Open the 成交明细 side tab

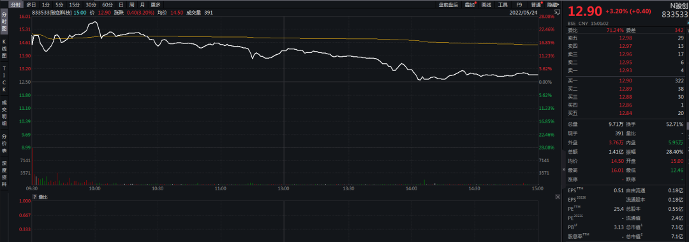[x=4, y=112]
